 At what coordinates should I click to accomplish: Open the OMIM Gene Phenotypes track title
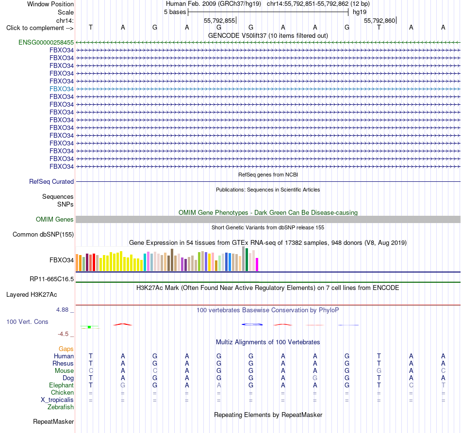pos(268,213)
